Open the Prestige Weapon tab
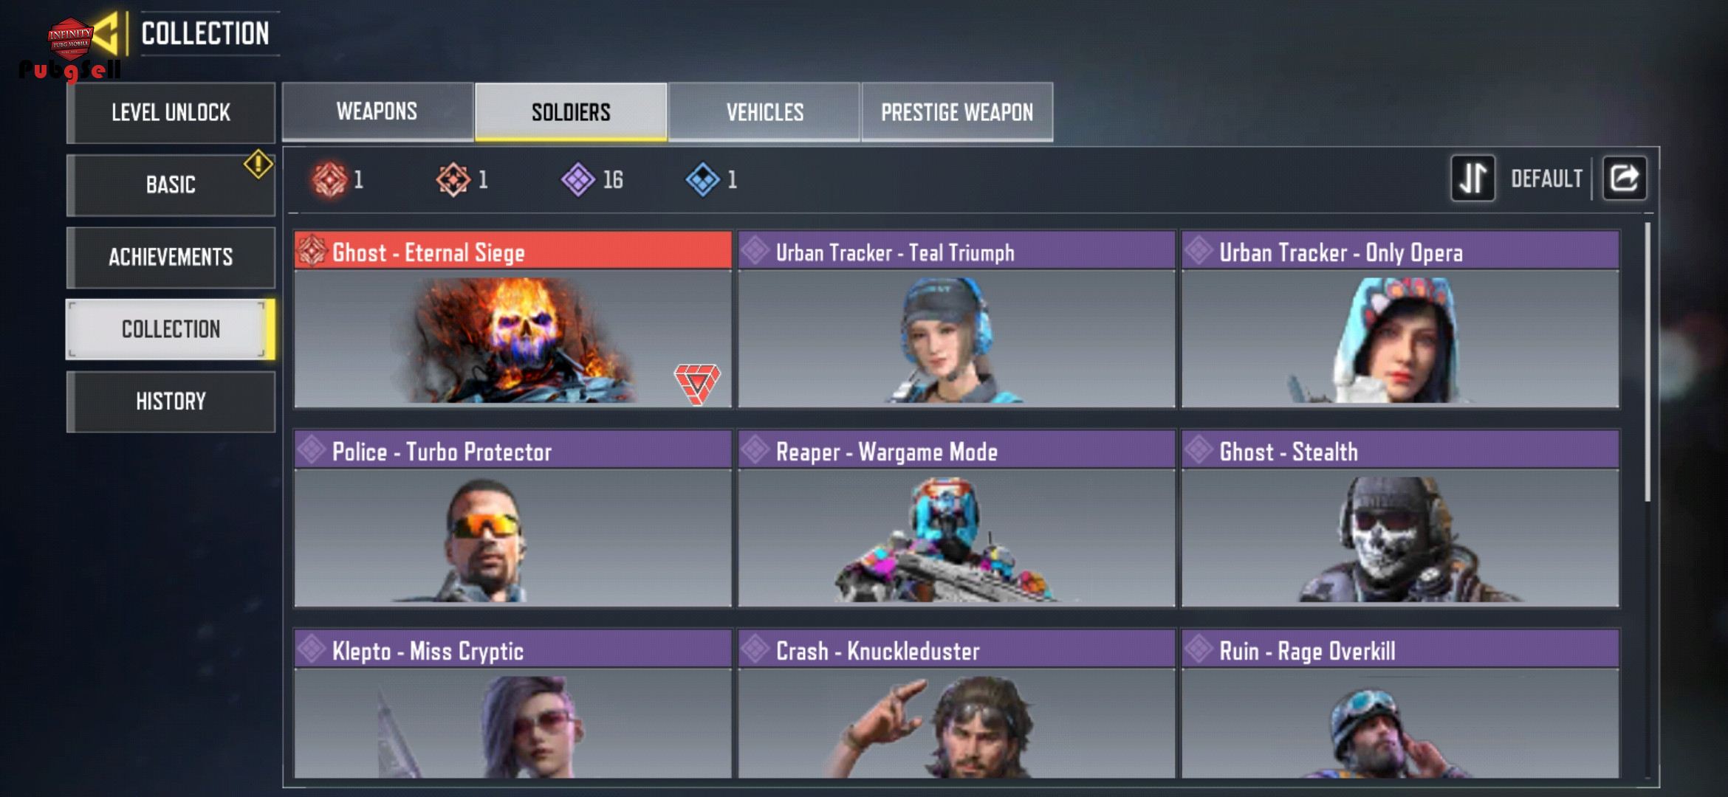This screenshot has width=1728, height=797. [x=957, y=111]
